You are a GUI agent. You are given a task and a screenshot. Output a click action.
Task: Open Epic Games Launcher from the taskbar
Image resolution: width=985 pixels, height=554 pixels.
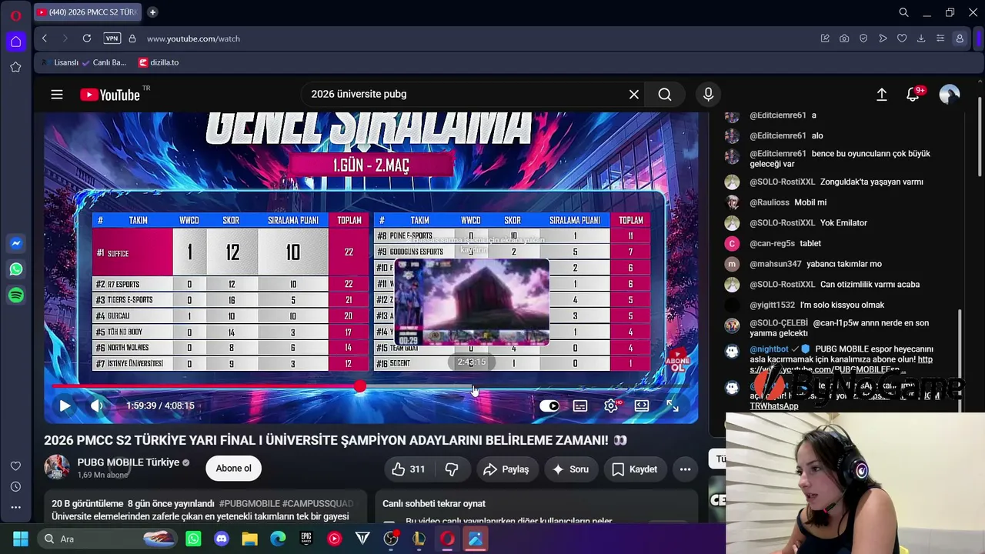coord(306,539)
